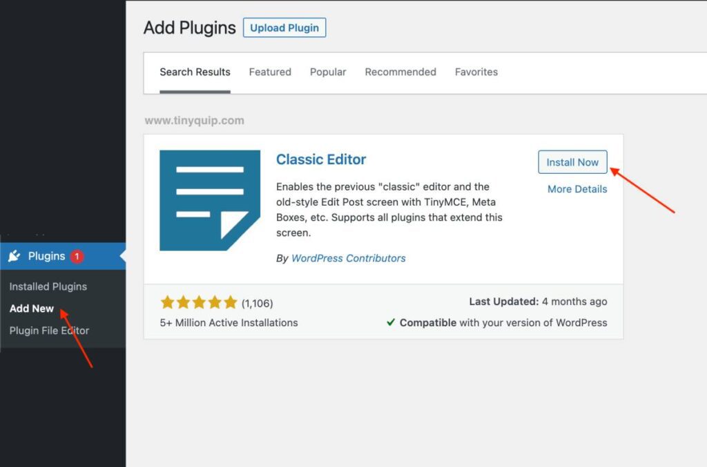
Task: Select the Plugins sidebar menu item
Action: pyautogui.click(x=46, y=256)
